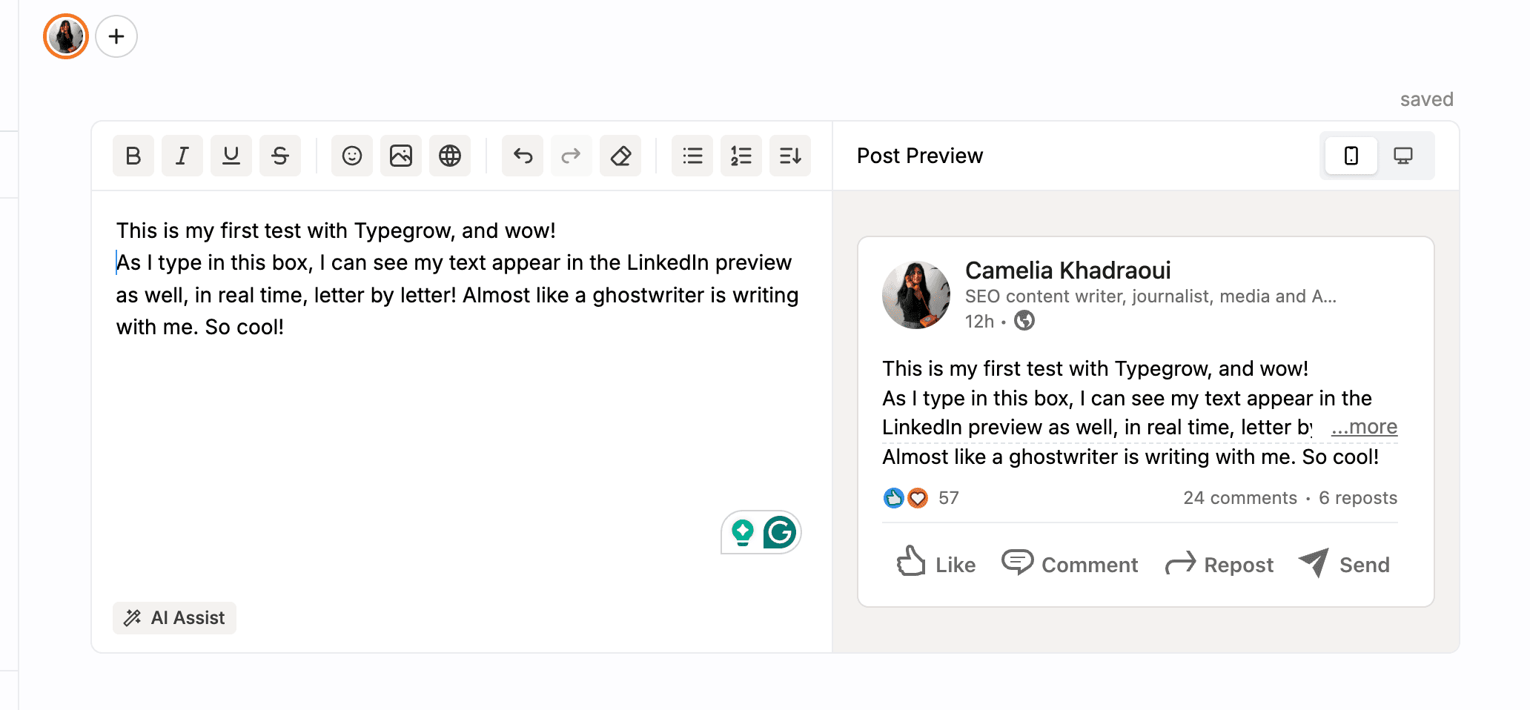Apply strikethrough to text

[x=280, y=156]
